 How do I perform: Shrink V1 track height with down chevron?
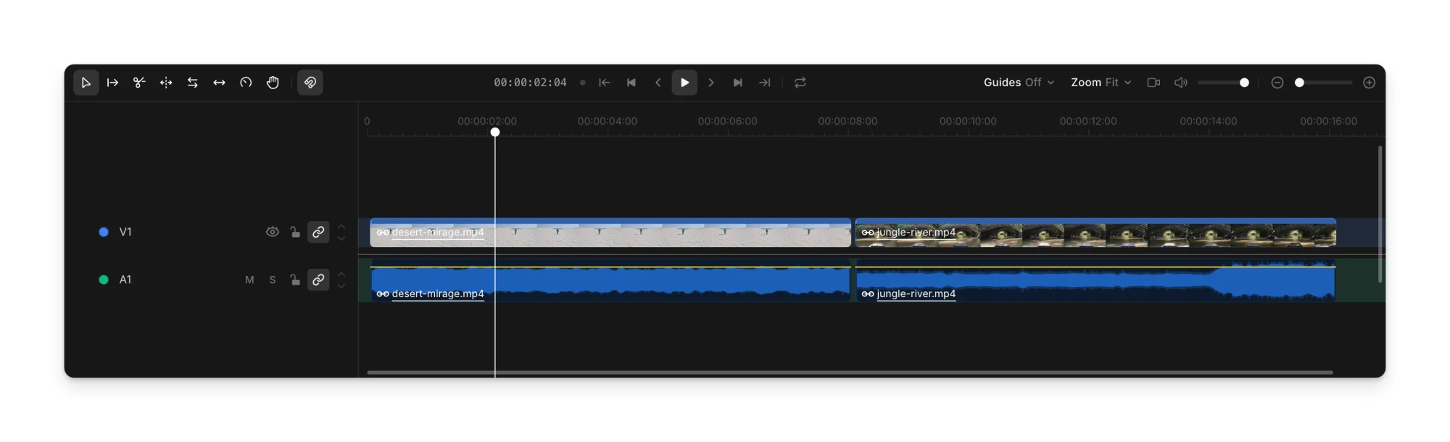pyautogui.click(x=341, y=238)
